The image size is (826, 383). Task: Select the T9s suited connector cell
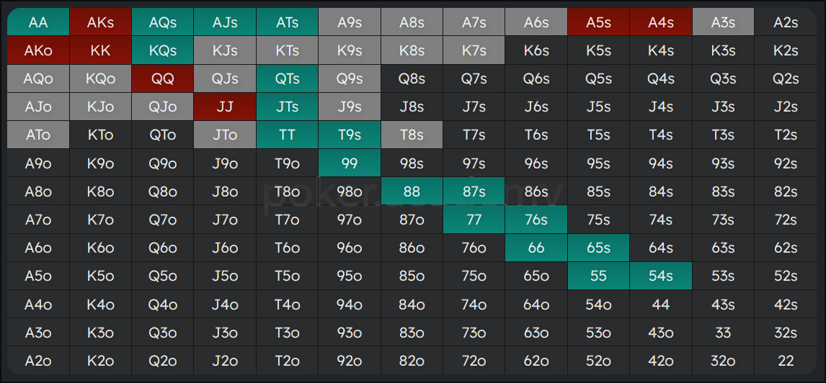[350, 135]
